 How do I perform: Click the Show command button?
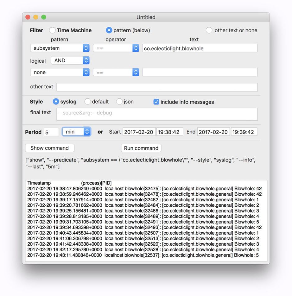tap(49, 148)
